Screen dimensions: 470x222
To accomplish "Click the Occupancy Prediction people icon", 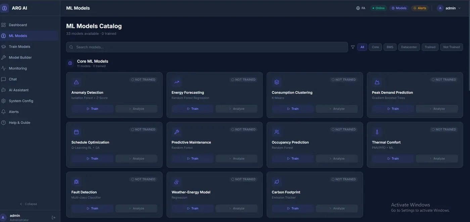I will coord(277,132).
